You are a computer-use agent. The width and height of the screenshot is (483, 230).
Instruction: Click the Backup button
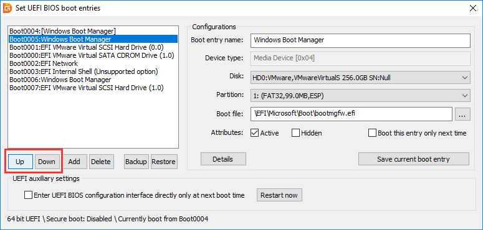[x=136, y=161]
